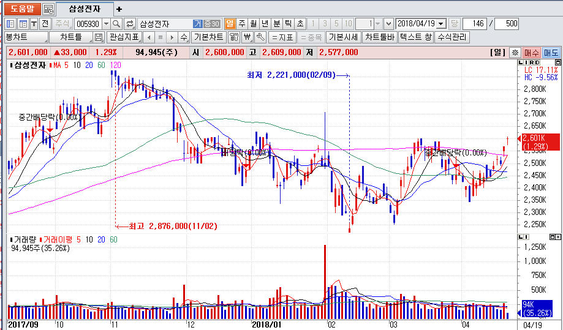Select the 삼성전자 tab

tap(85, 9)
